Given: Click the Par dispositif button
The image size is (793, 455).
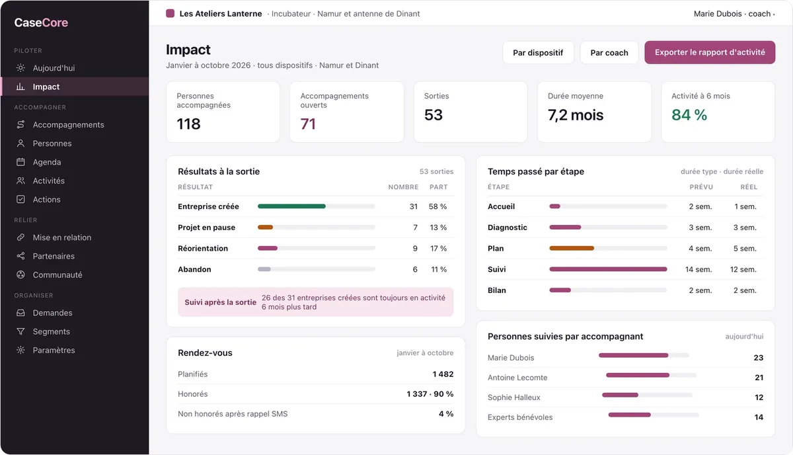Looking at the screenshot, I should 538,52.
